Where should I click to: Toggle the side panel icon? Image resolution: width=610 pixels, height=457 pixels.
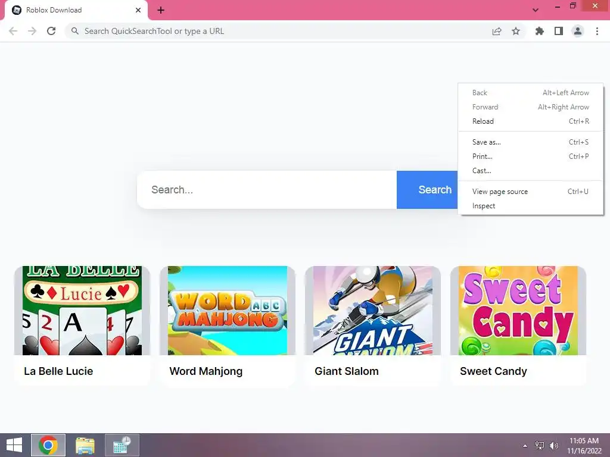click(559, 31)
